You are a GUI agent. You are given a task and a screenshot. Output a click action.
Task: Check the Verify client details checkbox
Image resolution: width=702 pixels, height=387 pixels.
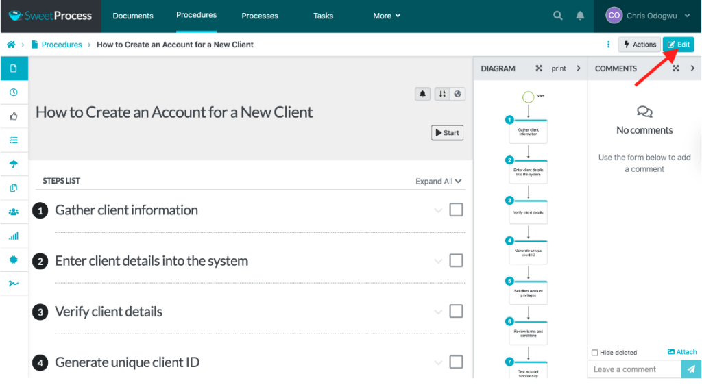click(456, 311)
